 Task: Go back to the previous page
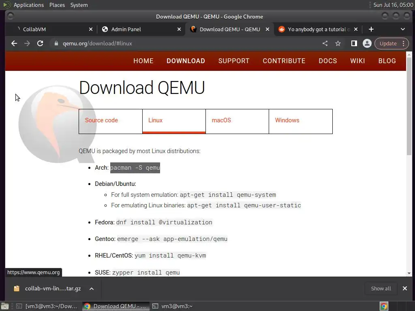[x=14, y=43]
